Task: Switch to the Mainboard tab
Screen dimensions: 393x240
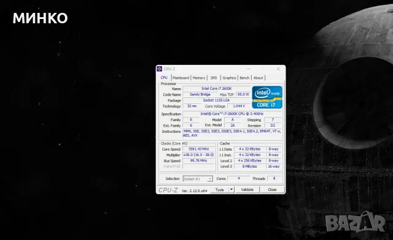Action: click(x=181, y=78)
